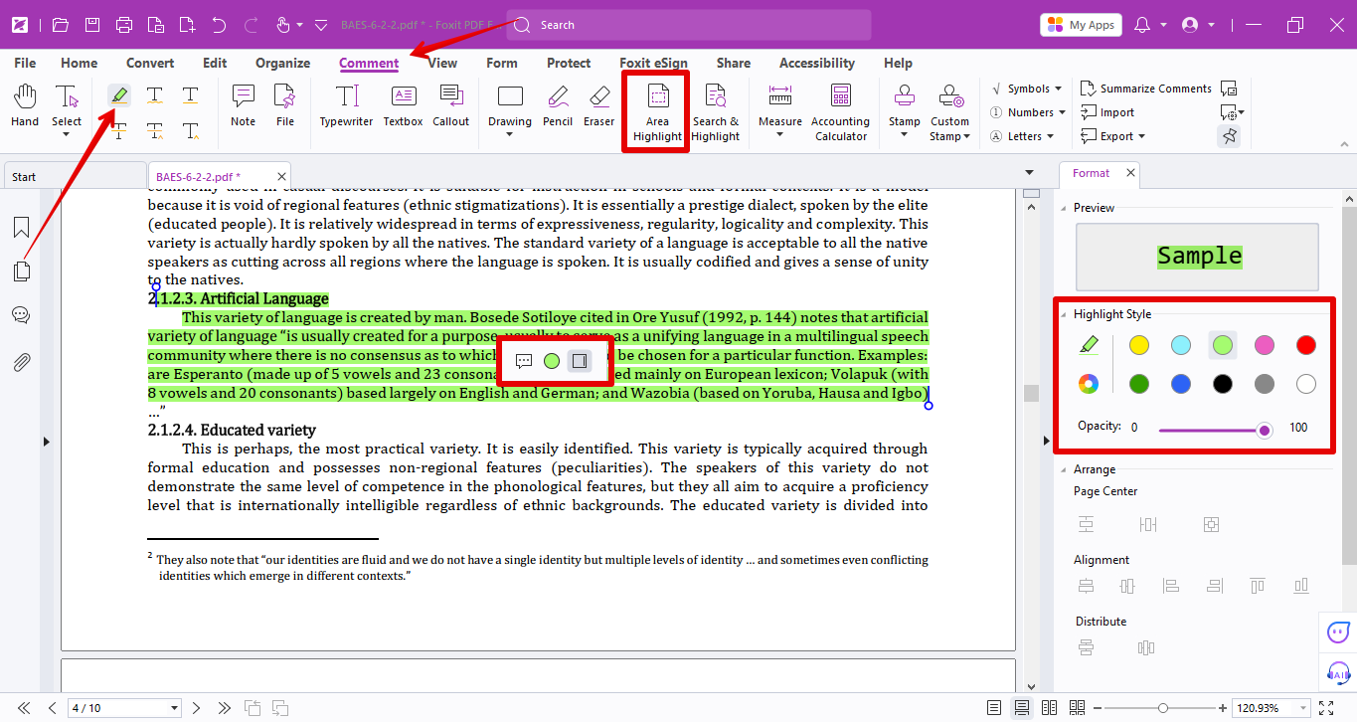The height and width of the screenshot is (722, 1357).
Task: Click Summarize Comments
Action: coord(1146,89)
